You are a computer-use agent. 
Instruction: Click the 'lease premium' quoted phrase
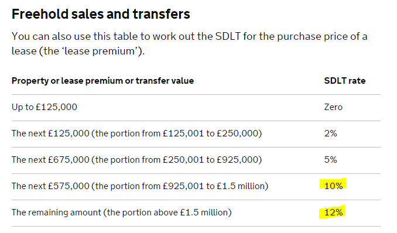[x=100, y=51]
